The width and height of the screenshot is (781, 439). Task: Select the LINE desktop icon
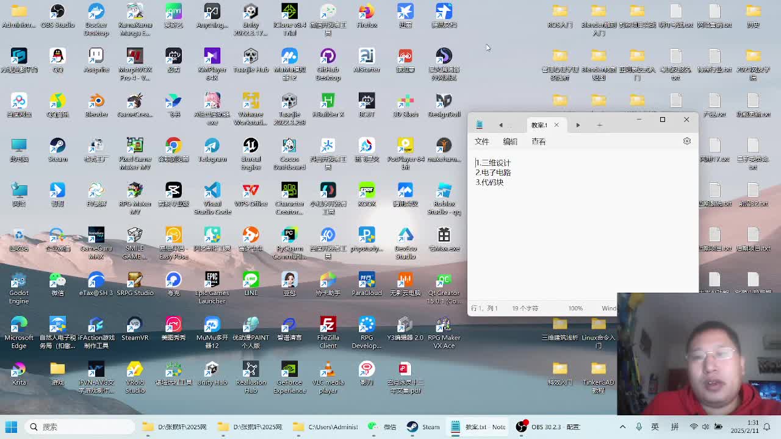(251, 284)
